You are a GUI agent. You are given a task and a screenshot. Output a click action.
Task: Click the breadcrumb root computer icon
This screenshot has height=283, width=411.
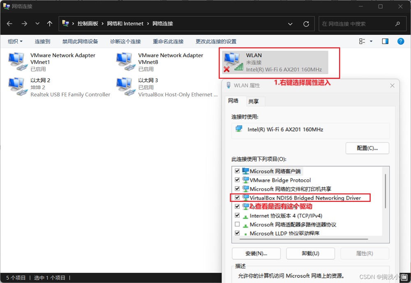click(x=65, y=23)
